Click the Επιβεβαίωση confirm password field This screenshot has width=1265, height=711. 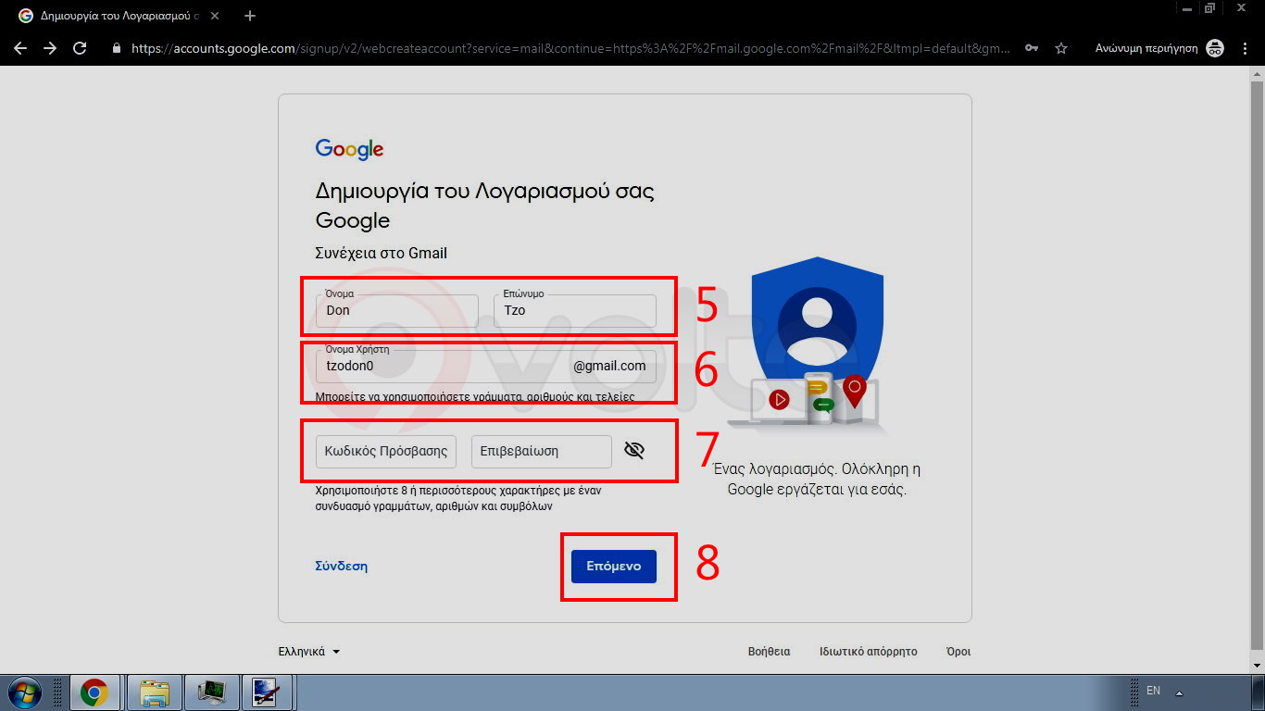point(542,452)
